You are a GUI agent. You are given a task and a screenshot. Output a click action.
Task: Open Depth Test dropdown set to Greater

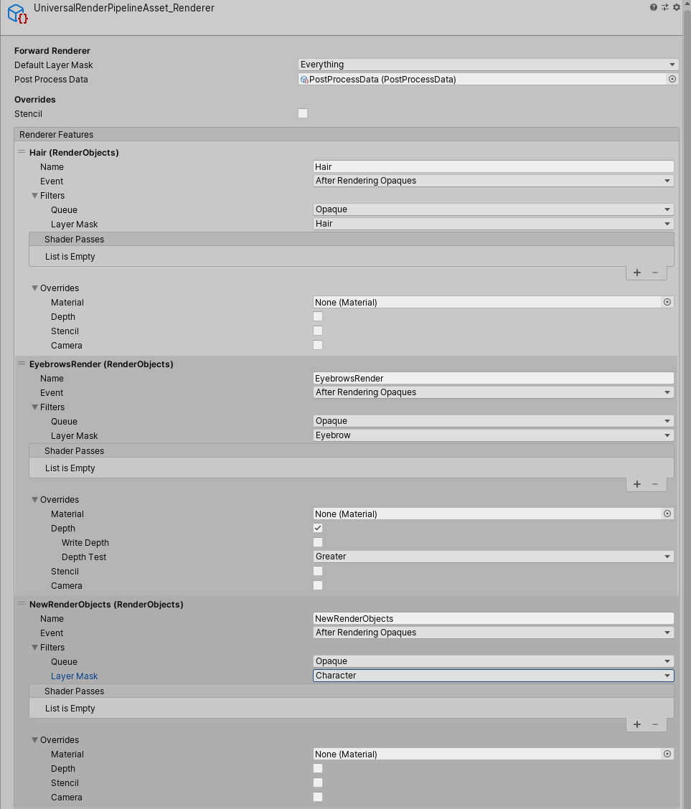pos(494,557)
